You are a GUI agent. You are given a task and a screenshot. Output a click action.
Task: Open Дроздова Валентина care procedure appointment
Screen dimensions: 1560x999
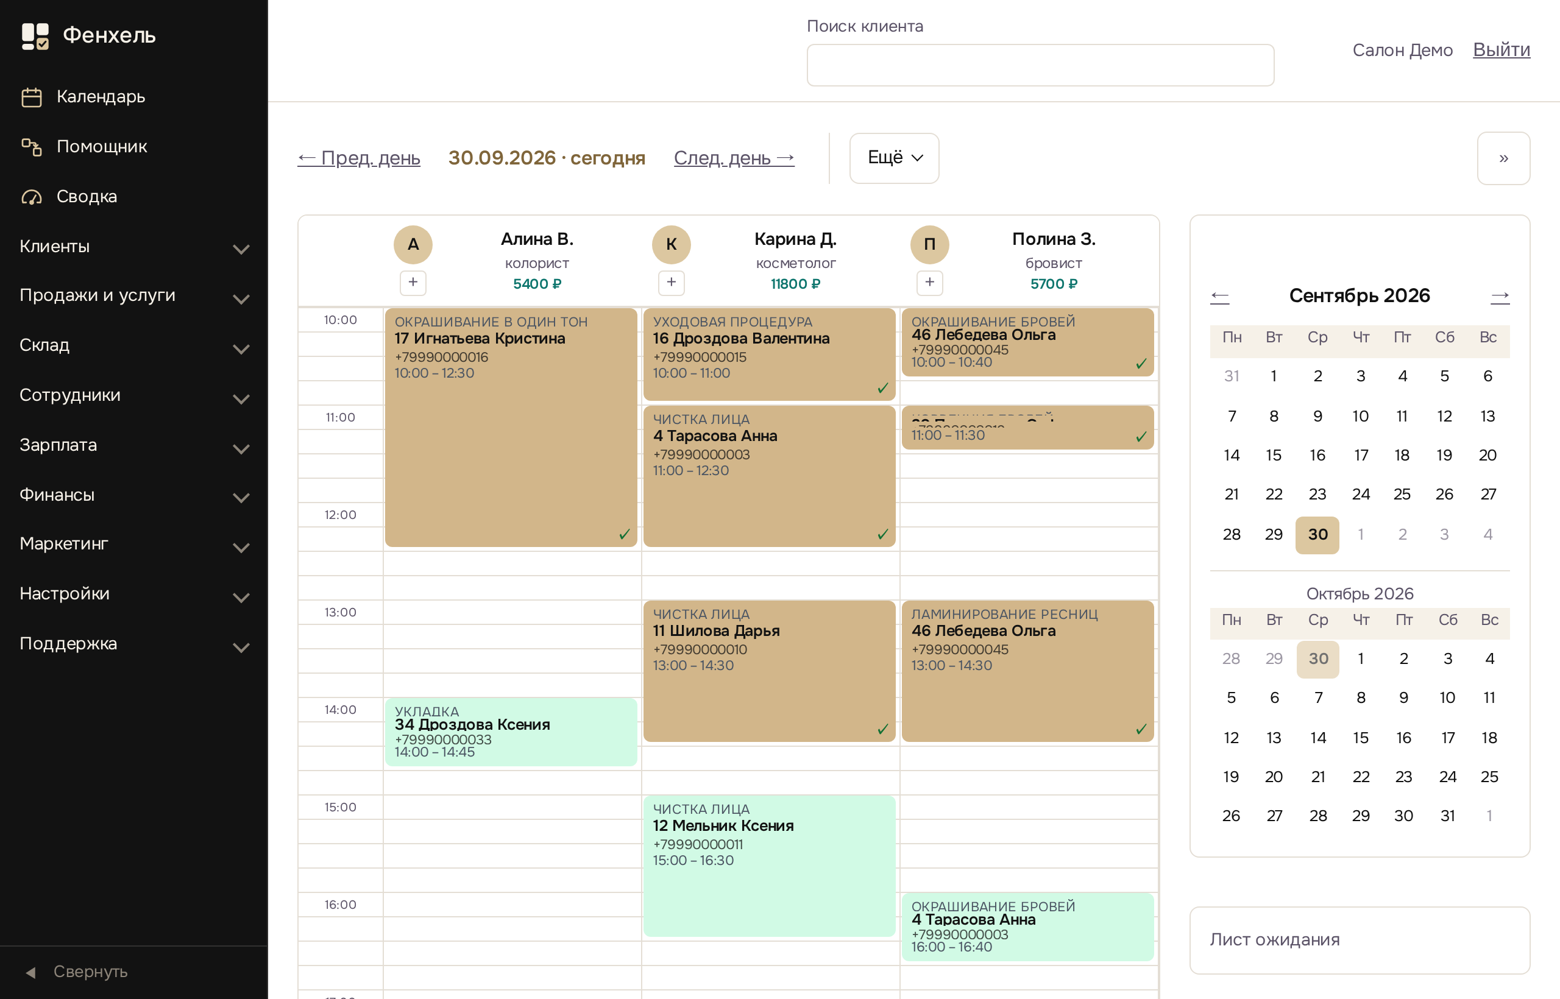[769, 354]
